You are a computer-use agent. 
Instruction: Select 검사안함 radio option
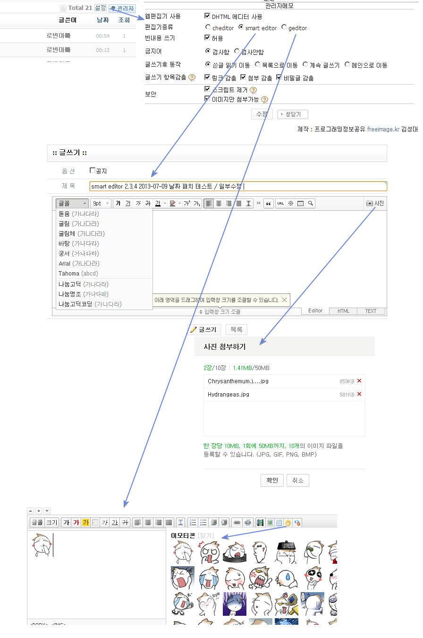(237, 51)
